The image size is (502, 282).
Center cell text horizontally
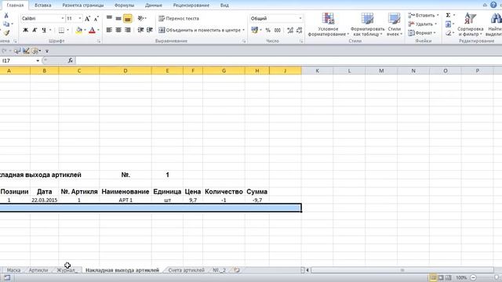point(118,30)
